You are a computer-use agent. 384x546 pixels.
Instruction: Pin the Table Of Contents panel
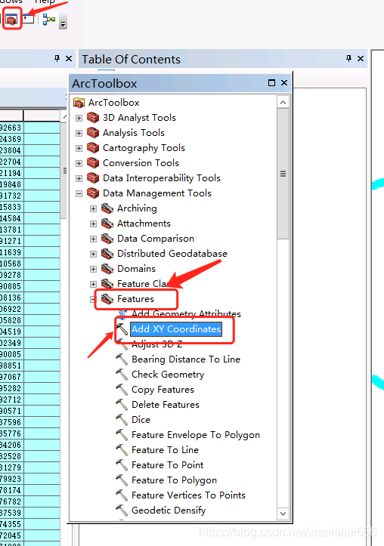pos(348,58)
